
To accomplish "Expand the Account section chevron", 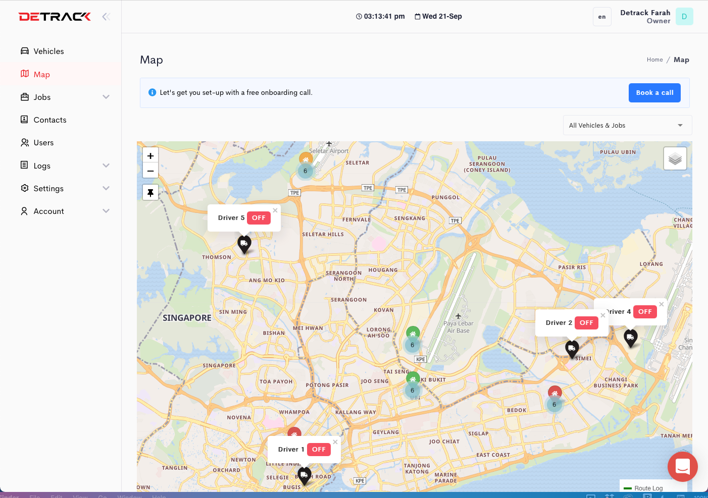I will point(106,211).
